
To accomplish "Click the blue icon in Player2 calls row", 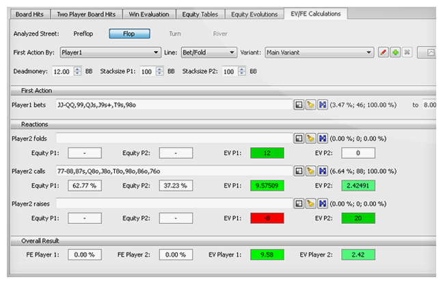I will (323, 171).
